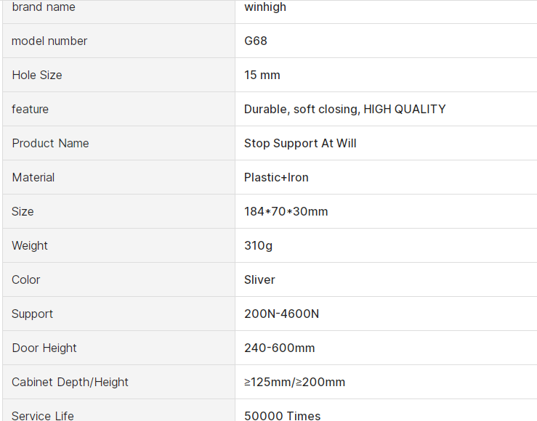
Task: Select the 'Plastic+Iron' material value
Action: point(276,178)
